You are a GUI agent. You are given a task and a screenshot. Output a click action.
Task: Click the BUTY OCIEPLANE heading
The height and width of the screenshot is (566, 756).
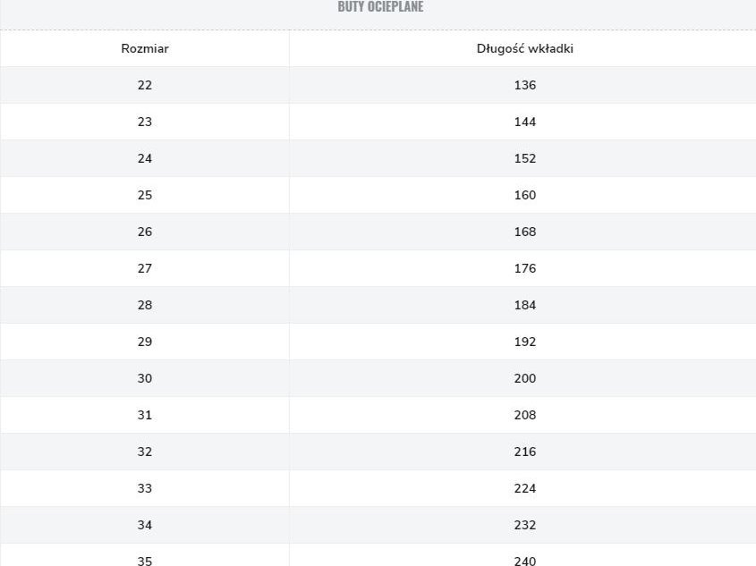380,6
